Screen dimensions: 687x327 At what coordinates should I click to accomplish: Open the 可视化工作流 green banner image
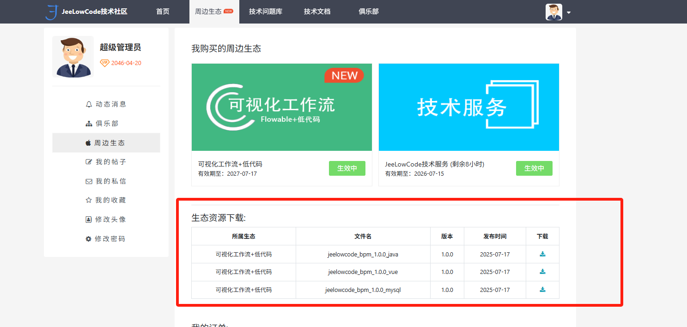coord(282,107)
